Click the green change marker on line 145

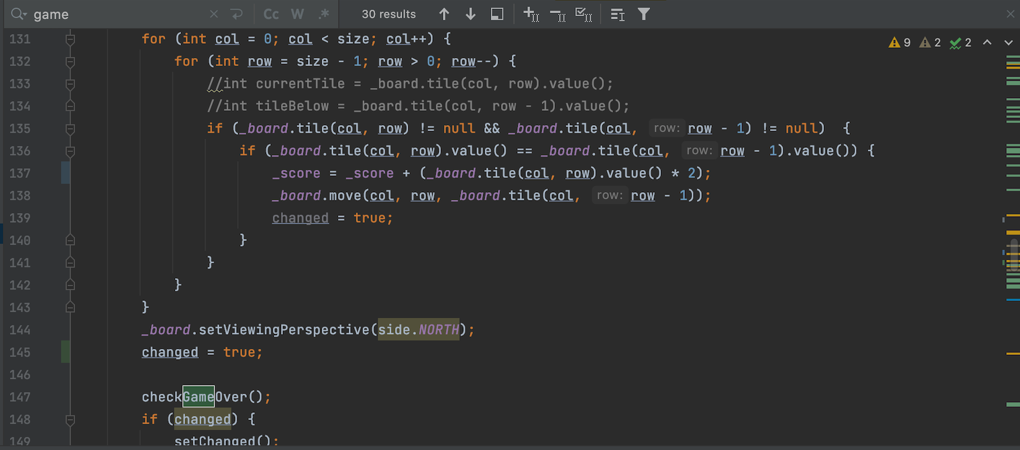[65, 352]
